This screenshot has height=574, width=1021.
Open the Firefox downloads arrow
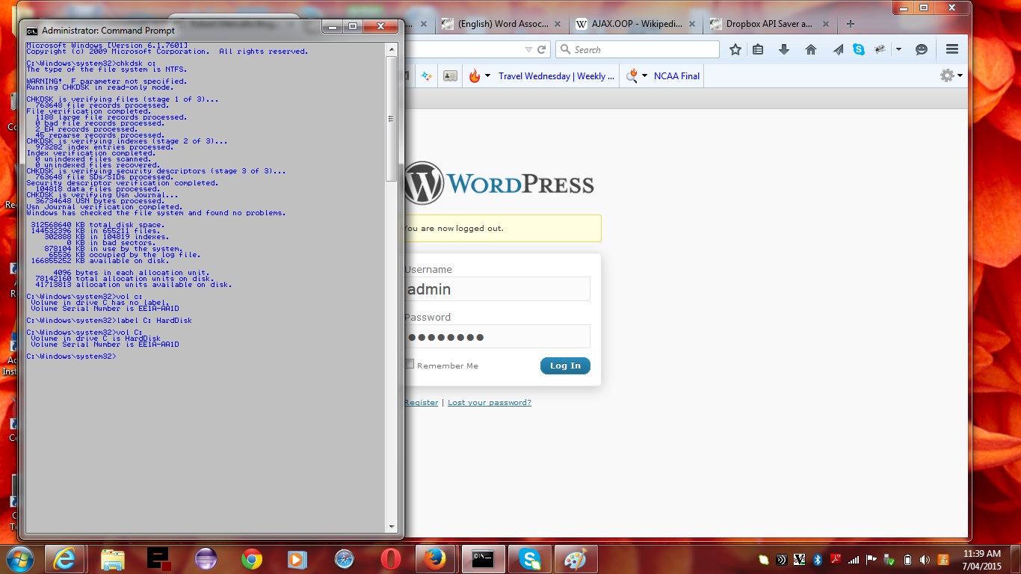784,49
